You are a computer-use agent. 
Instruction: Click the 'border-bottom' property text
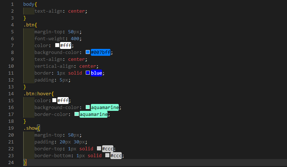[53, 155]
